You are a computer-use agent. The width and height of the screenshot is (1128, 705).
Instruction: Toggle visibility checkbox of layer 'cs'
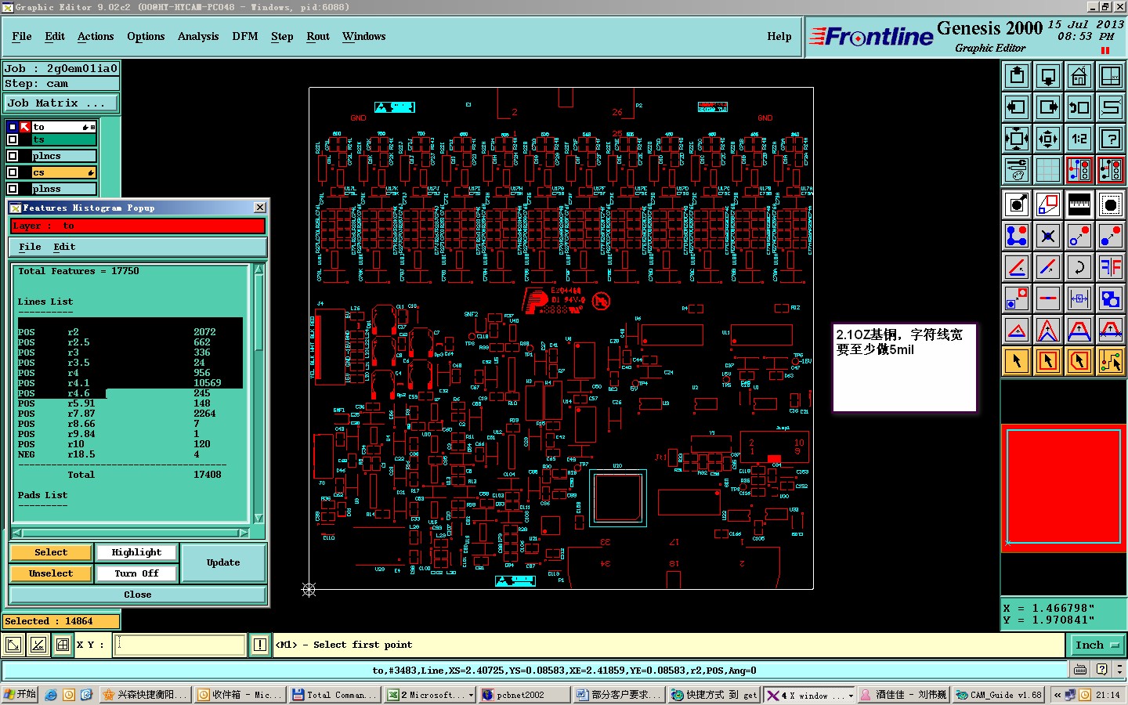coord(13,172)
